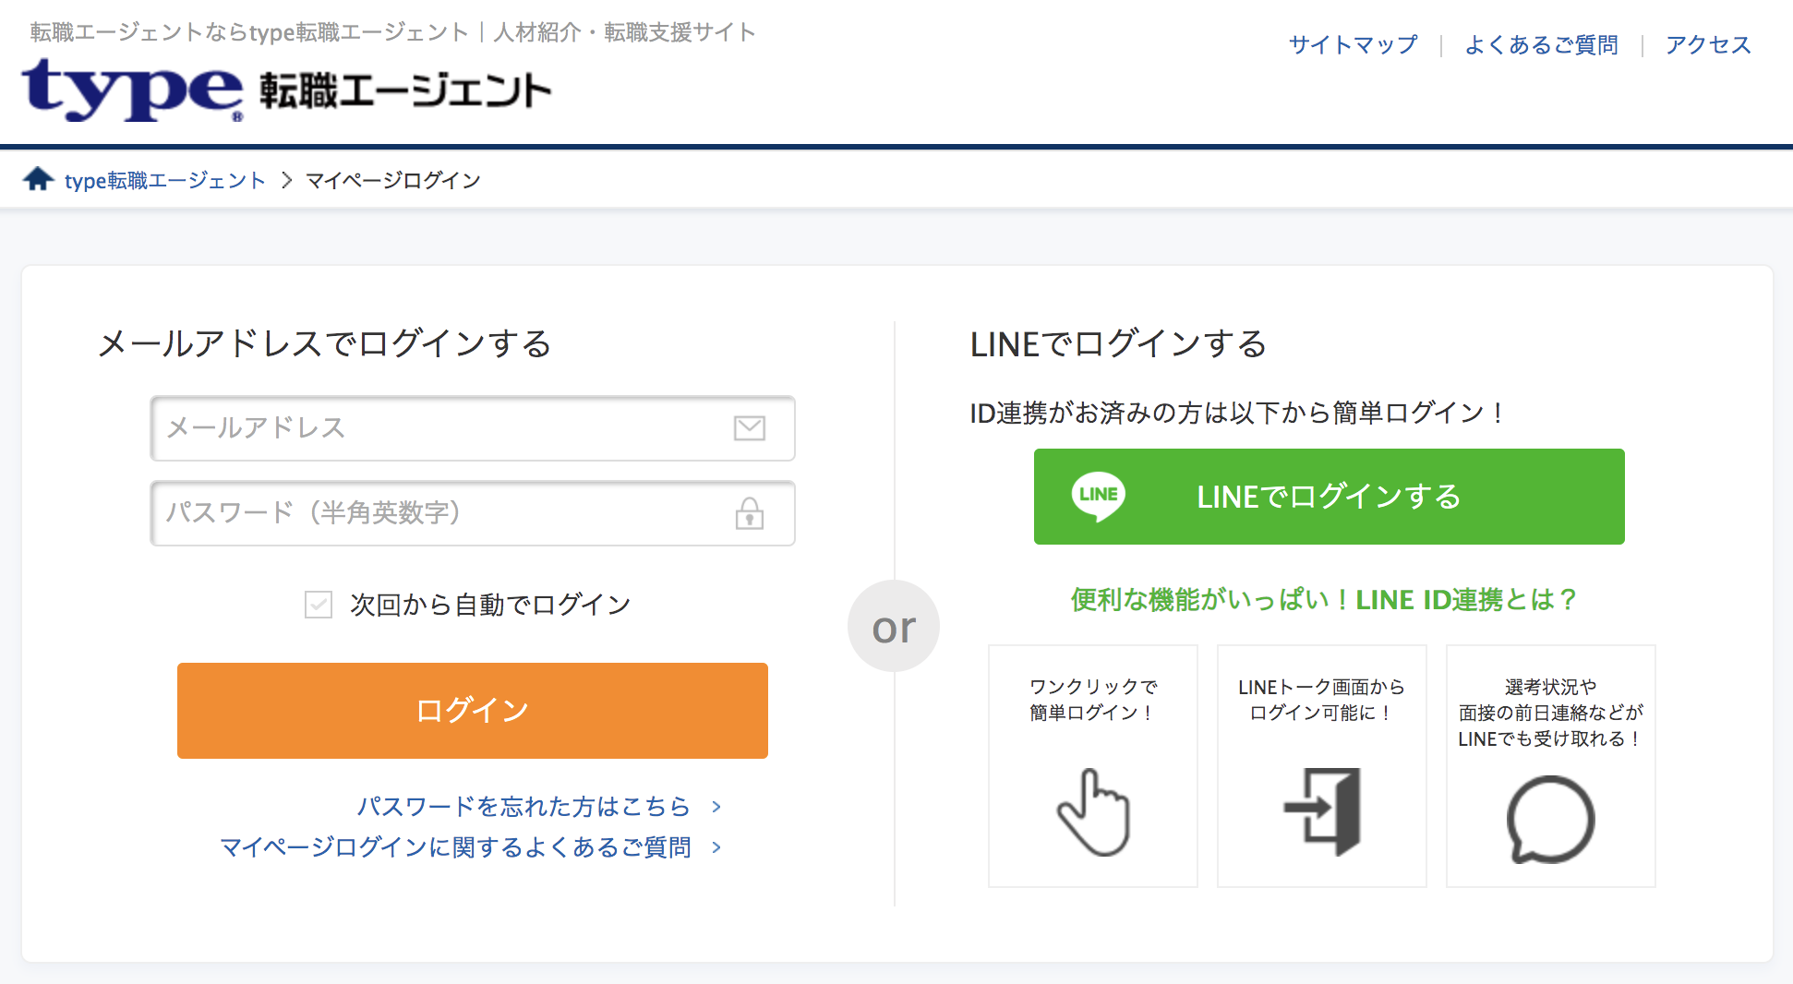This screenshot has width=1793, height=984.
Task: Open アクセス in top navigation
Action: [x=1708, y=44]
